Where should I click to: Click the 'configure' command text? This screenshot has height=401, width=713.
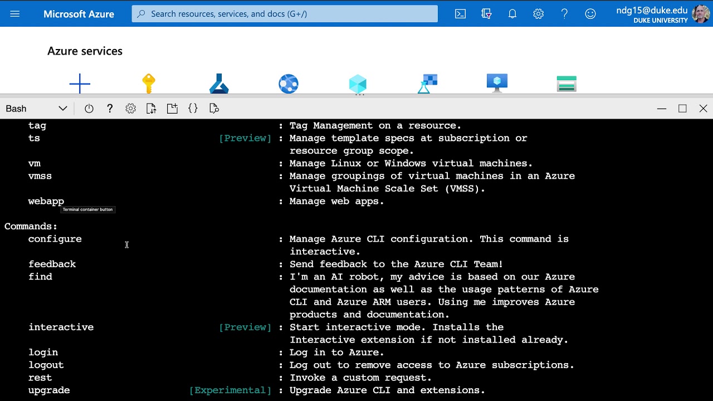pyautogui.click(x=55, y=239)
